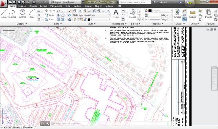Switch to the Modello layout tab
Screen dimensions: 218x129
tap(17, 127)
